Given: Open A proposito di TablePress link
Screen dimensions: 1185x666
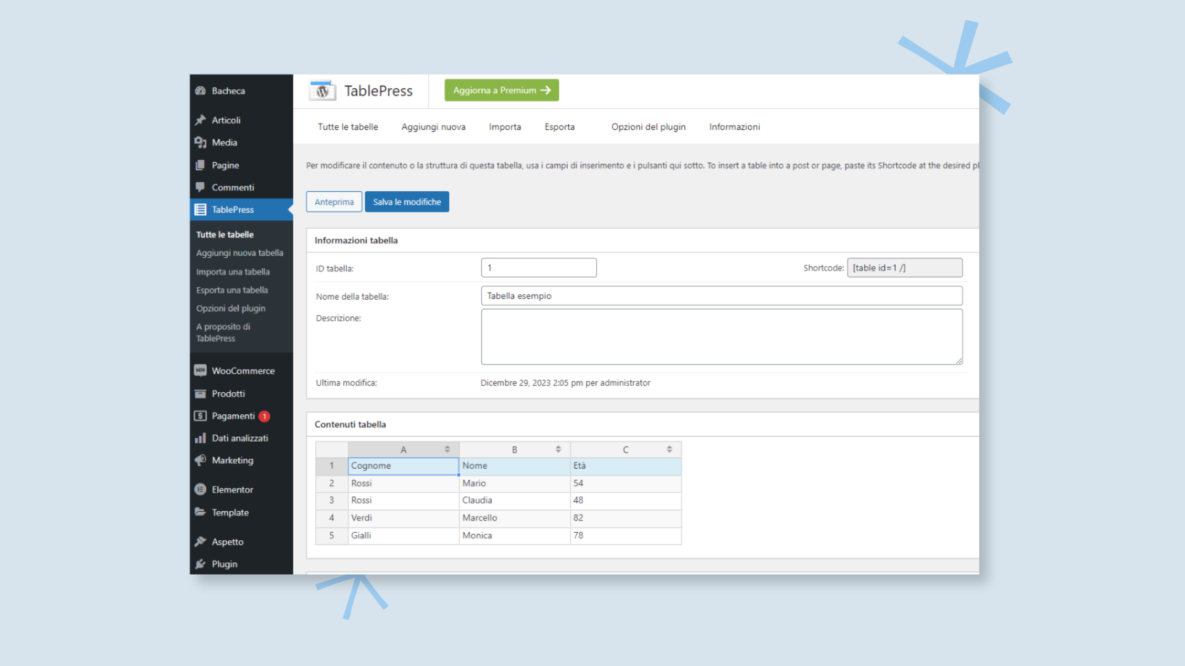Looking at the screenshot, I should [x=223, y=332].
